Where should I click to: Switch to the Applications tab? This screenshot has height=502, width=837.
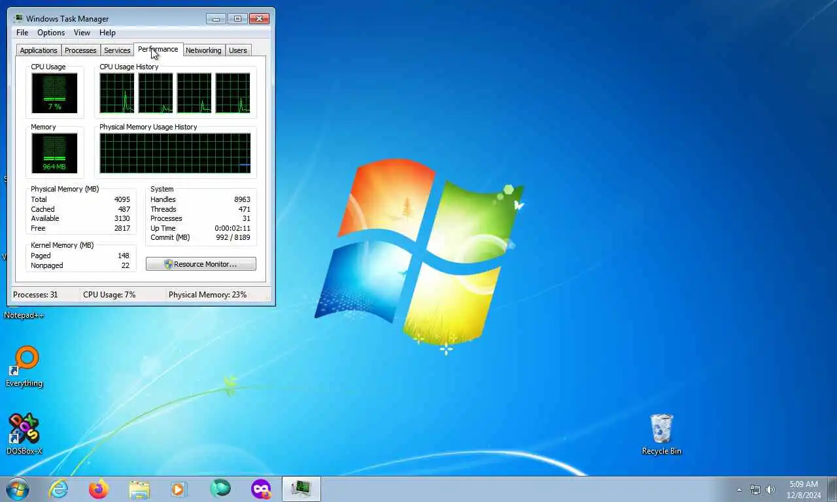tap(39, 50)
